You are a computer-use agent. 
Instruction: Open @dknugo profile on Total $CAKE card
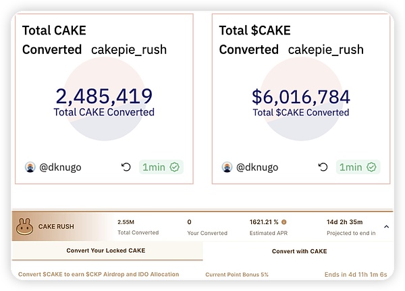257,167
